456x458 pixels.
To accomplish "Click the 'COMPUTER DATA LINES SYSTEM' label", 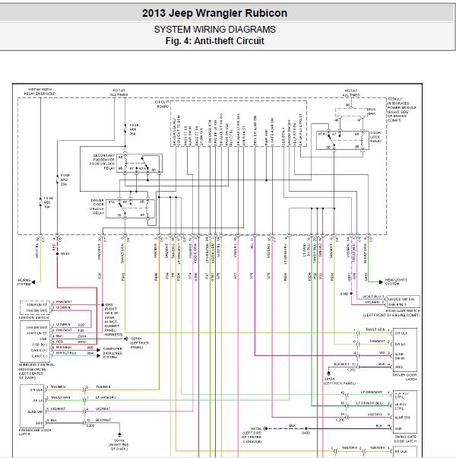I will pos(112,353).
